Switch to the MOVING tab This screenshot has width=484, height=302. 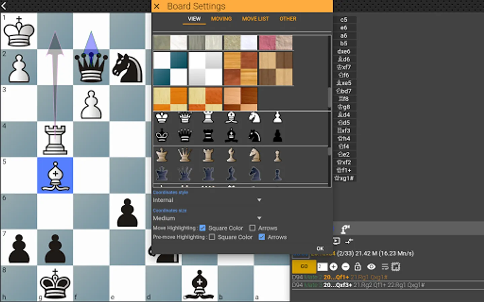(221, 19)
